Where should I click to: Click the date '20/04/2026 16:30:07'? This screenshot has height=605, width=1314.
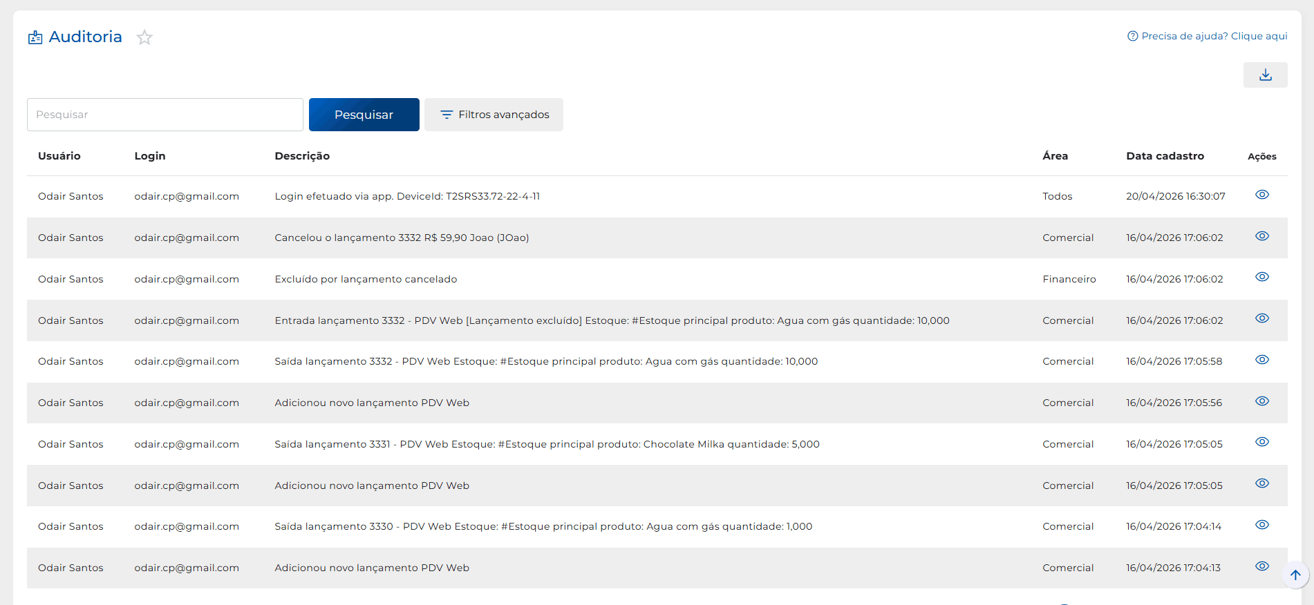(x=1176, y=196)
